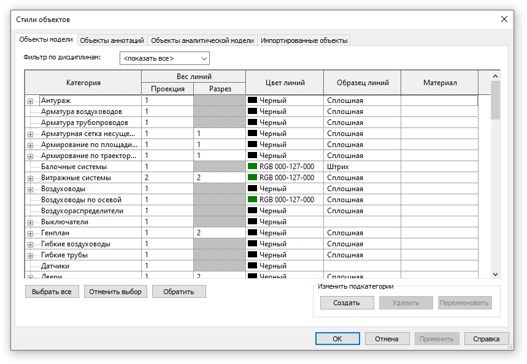Image resolution: width=527 pixels, height=364 pixels.
Task: Expand Армирование по площади row
Action: click(x=30, y=145)
